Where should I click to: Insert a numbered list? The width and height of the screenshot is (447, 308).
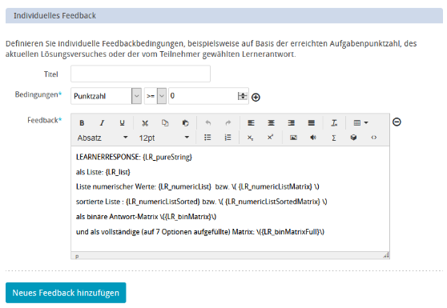tap(228, 138)
